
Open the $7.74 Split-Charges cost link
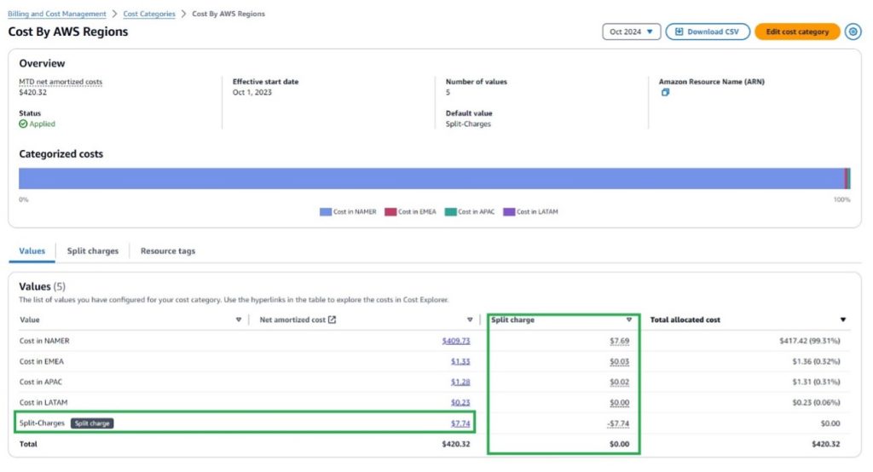point(460,423)
